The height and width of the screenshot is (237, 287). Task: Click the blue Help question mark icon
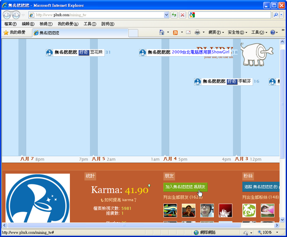(x=273, y=32)
